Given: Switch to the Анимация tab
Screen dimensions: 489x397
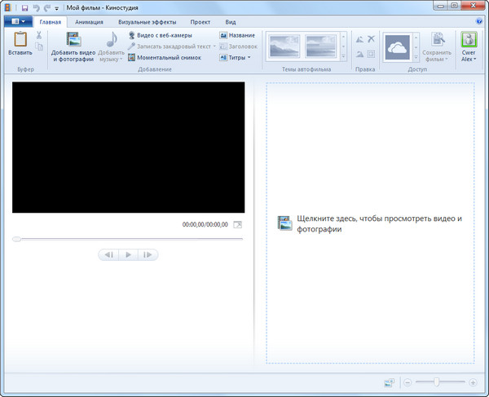Looking at the screenshot, I should click(89, 22).
